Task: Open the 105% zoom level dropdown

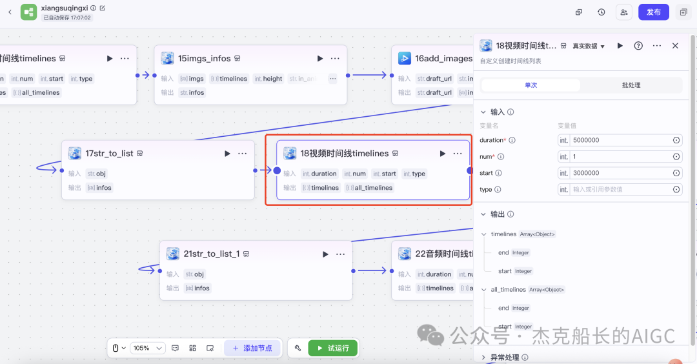Action: click(x=148, y=348)
